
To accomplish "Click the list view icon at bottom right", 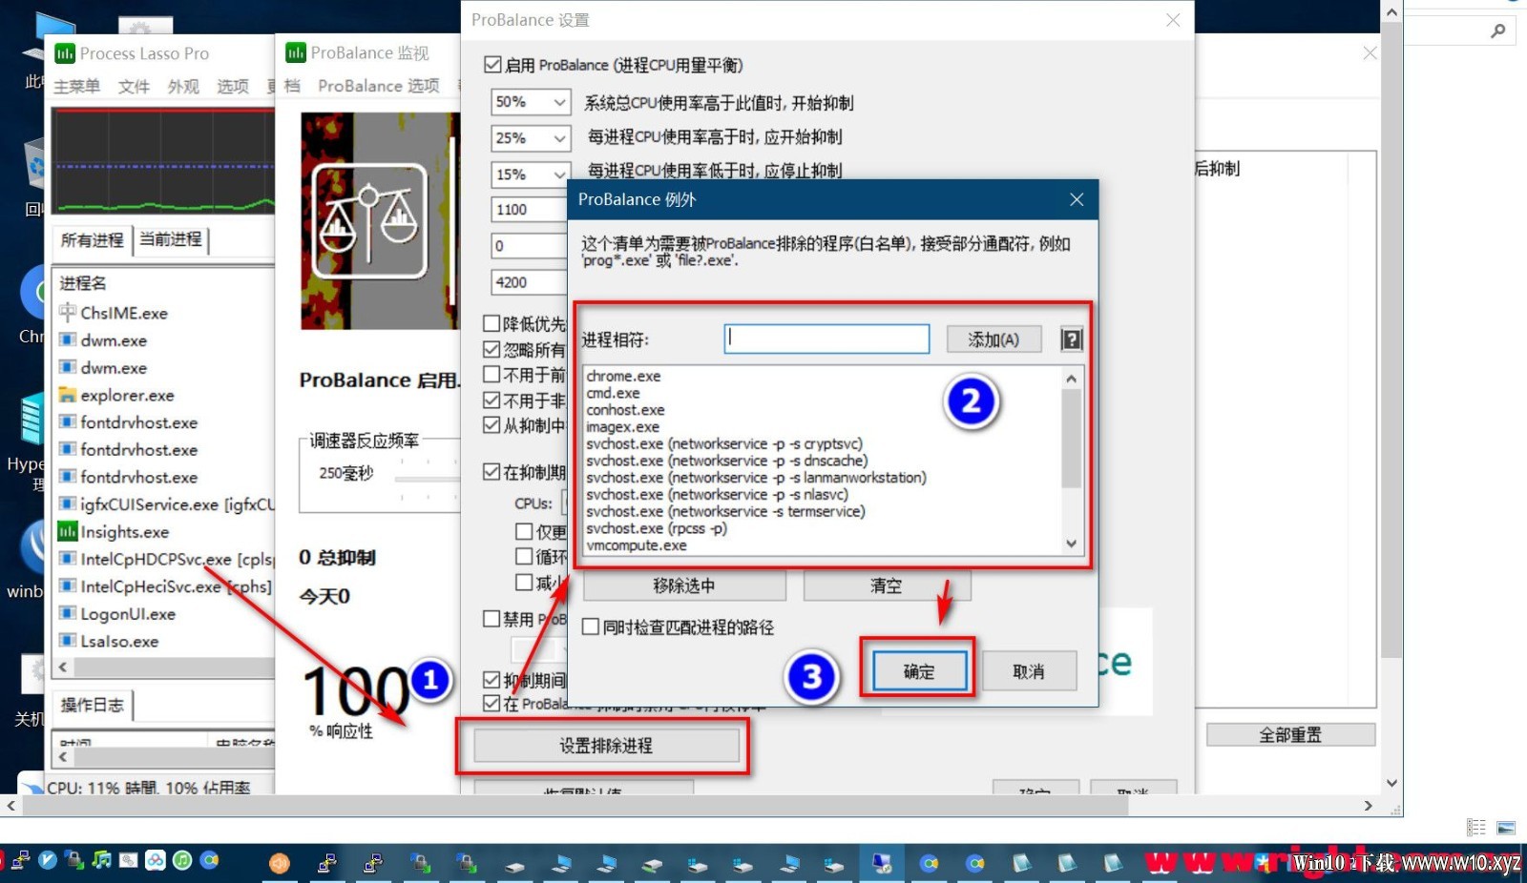I will 1476,828.
